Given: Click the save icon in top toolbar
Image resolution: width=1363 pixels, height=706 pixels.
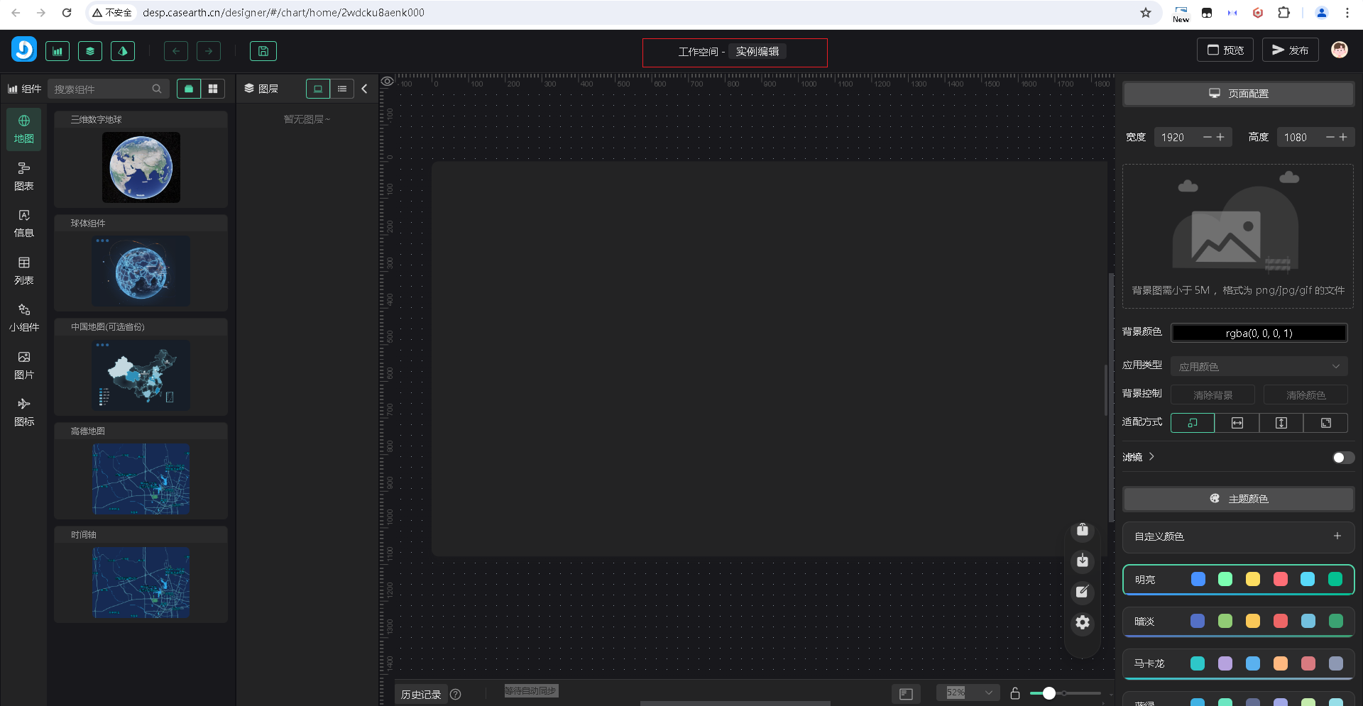Looking at the screenshot, I should (263, 51).
